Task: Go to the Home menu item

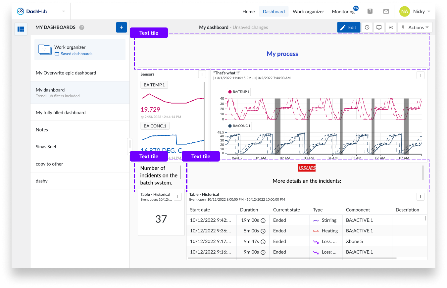Action: tap(248, 12)
